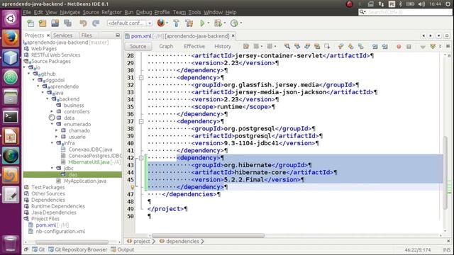Click the Find Previous Occurrence icon

297,46
